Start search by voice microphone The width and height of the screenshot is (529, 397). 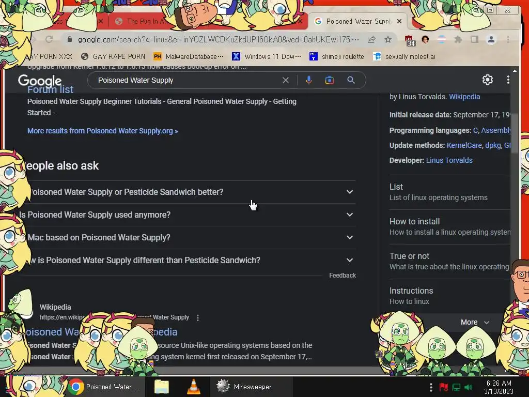(309, 80)
